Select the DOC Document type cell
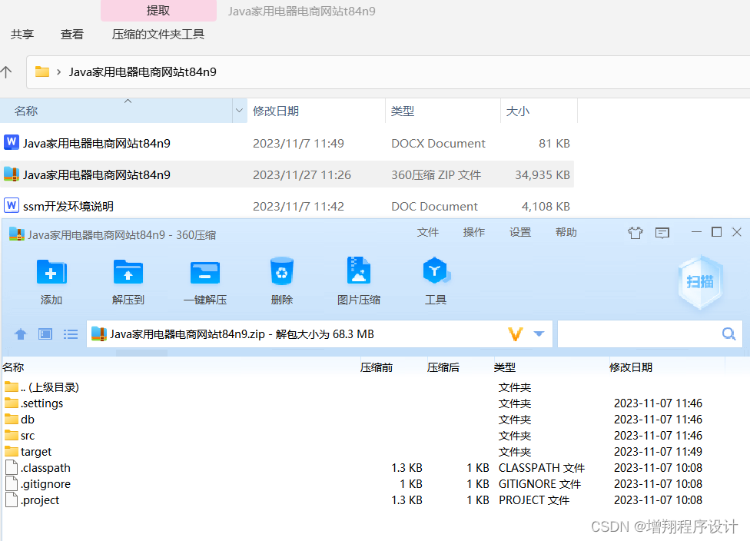This screenshot has height=541, width=750. click(434, 207)
